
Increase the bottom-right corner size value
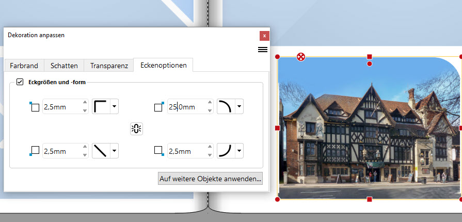(x=210, y=147)
